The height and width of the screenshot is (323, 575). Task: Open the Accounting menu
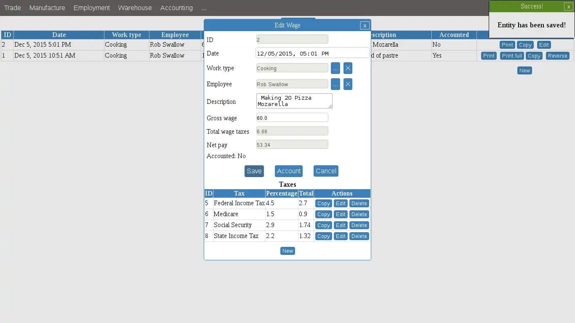[x=176, y=8]
